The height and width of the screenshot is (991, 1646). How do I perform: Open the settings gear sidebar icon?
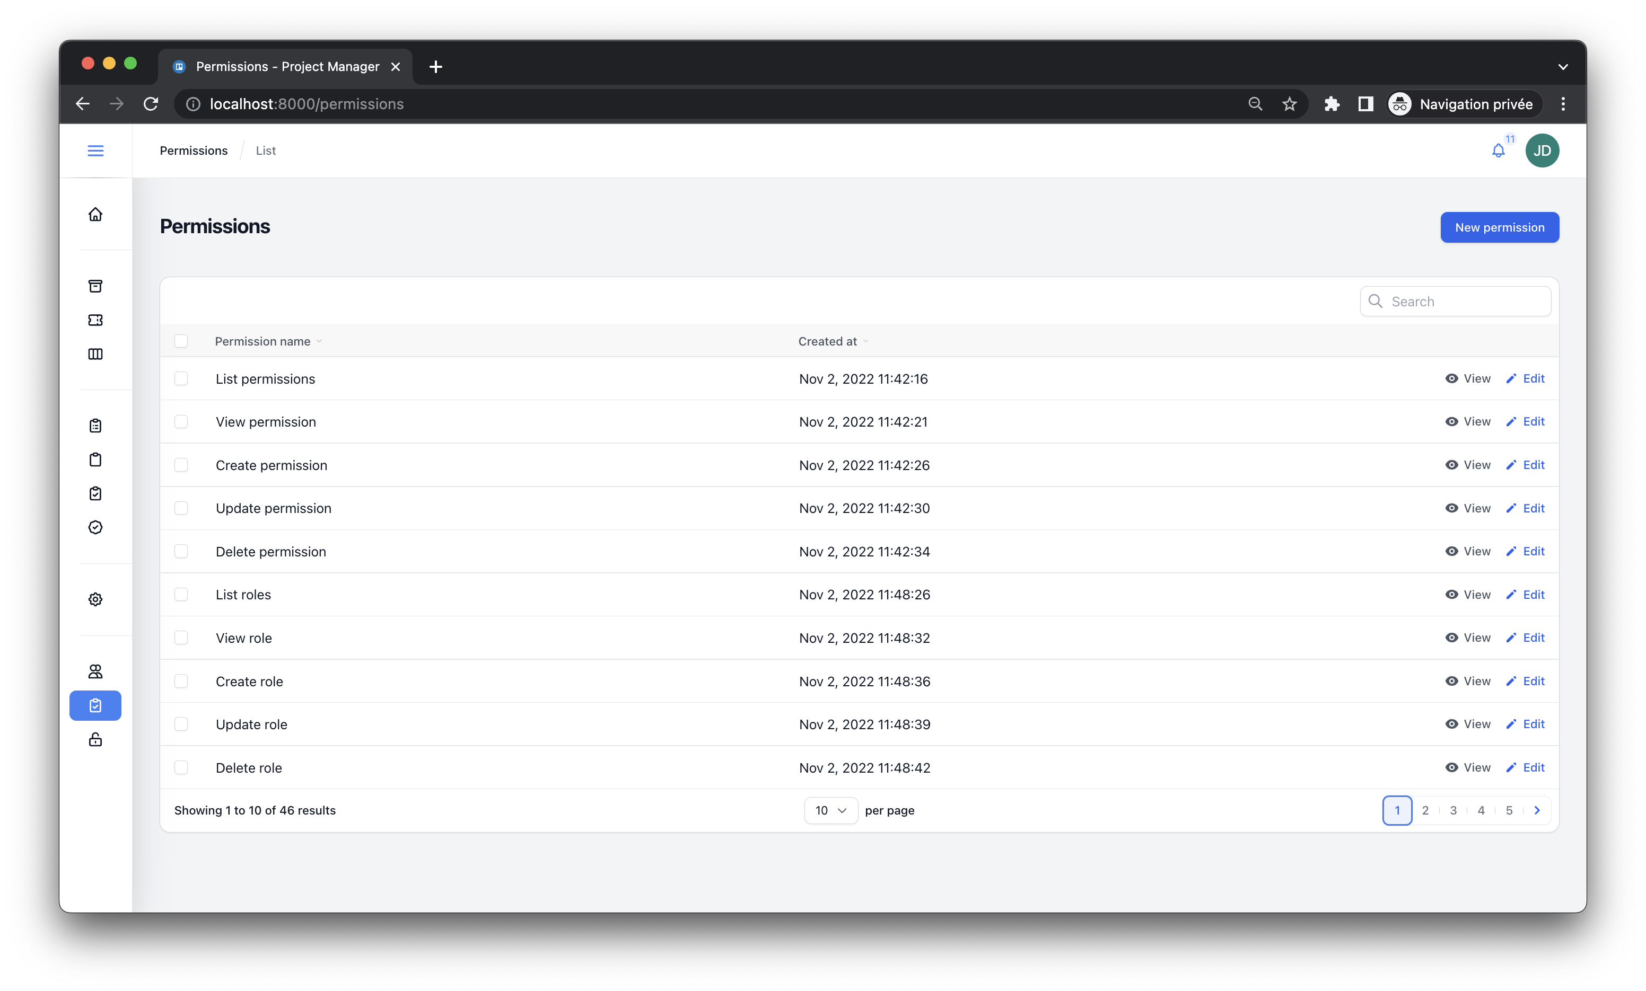point(95,599)
